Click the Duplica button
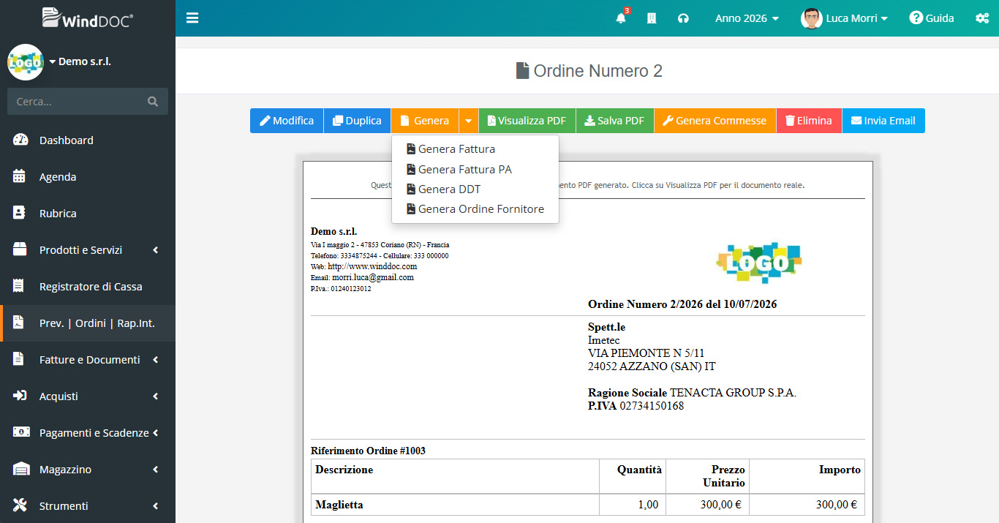The height and width of the screenshot is (523, 999). pos(357,121)
